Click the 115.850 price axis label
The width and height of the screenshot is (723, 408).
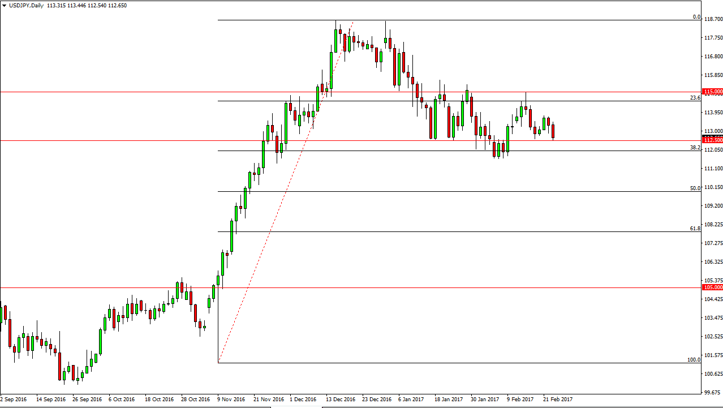(713, 75)
